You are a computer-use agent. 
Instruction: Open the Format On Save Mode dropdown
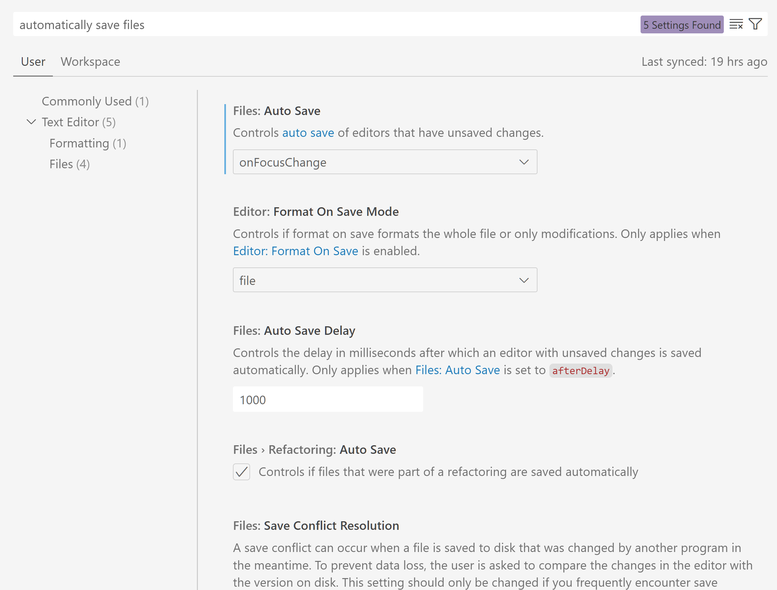pos(524,280)
